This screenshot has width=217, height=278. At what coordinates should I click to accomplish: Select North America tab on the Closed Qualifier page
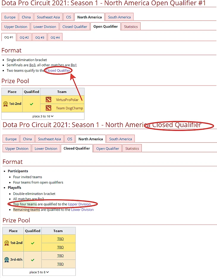[91, 139]
